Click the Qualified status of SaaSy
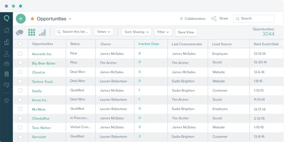284x142 pixels. pos(77,90)
